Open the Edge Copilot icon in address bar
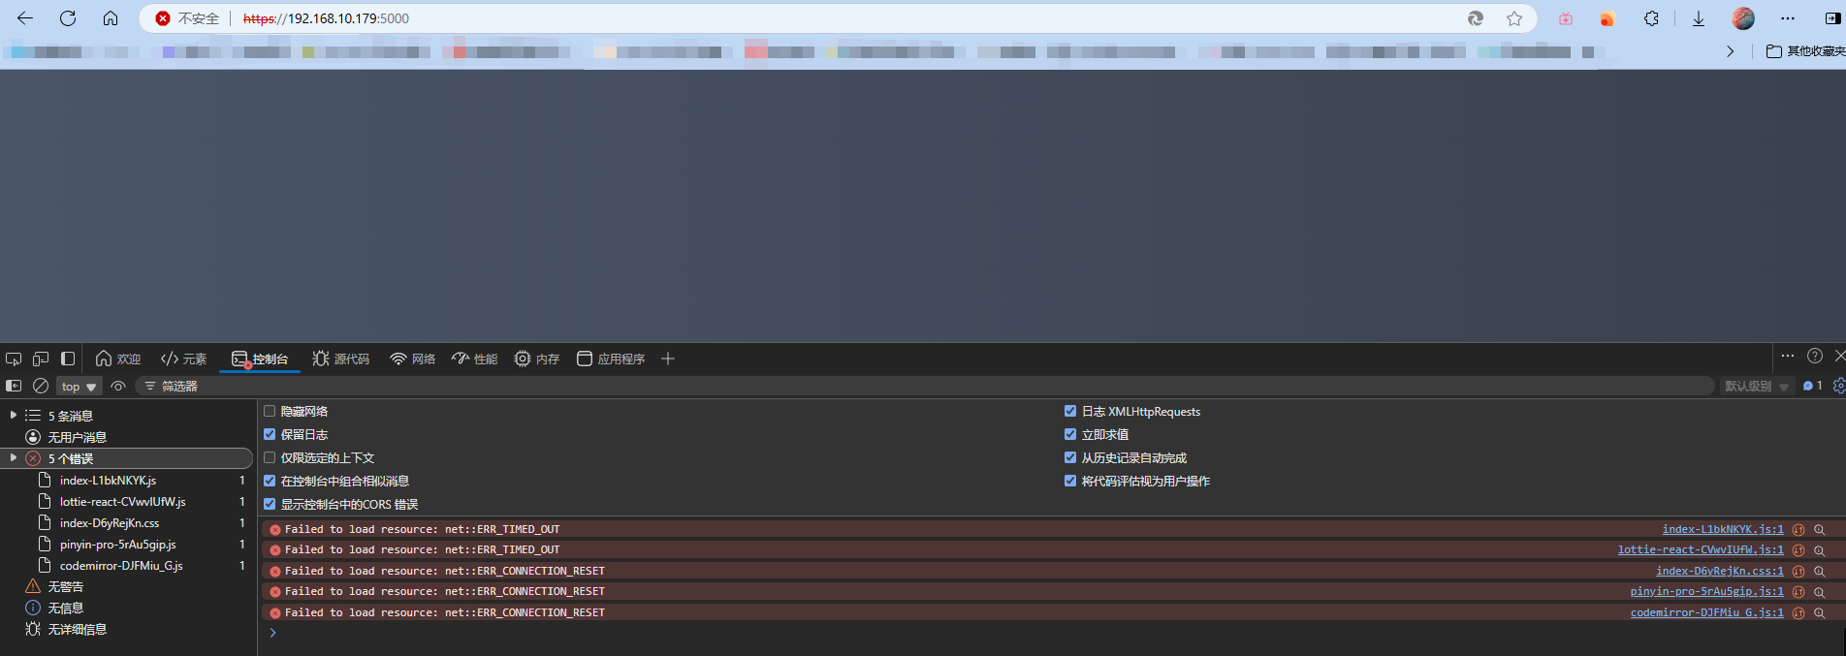Viewport: 1846px width, 656px height. tap(1476, 18)
